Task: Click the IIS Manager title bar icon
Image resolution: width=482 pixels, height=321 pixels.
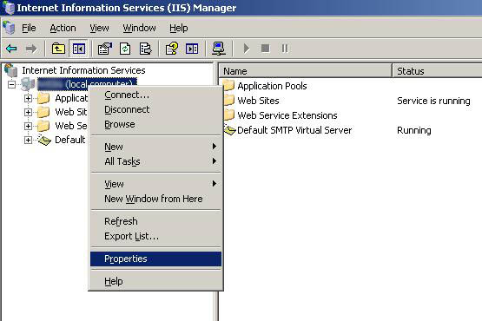Action: pos(9,7)
